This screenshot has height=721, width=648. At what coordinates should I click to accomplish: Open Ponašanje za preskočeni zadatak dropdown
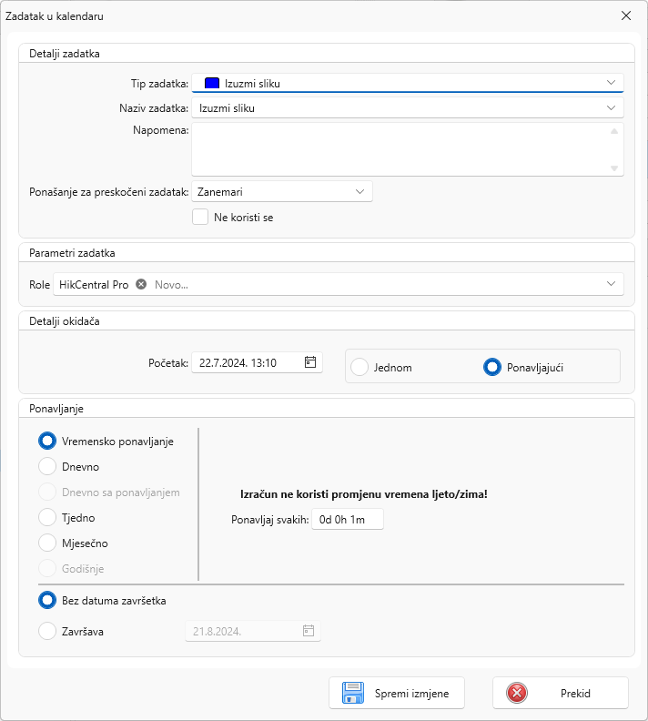[x=359, y=192]
